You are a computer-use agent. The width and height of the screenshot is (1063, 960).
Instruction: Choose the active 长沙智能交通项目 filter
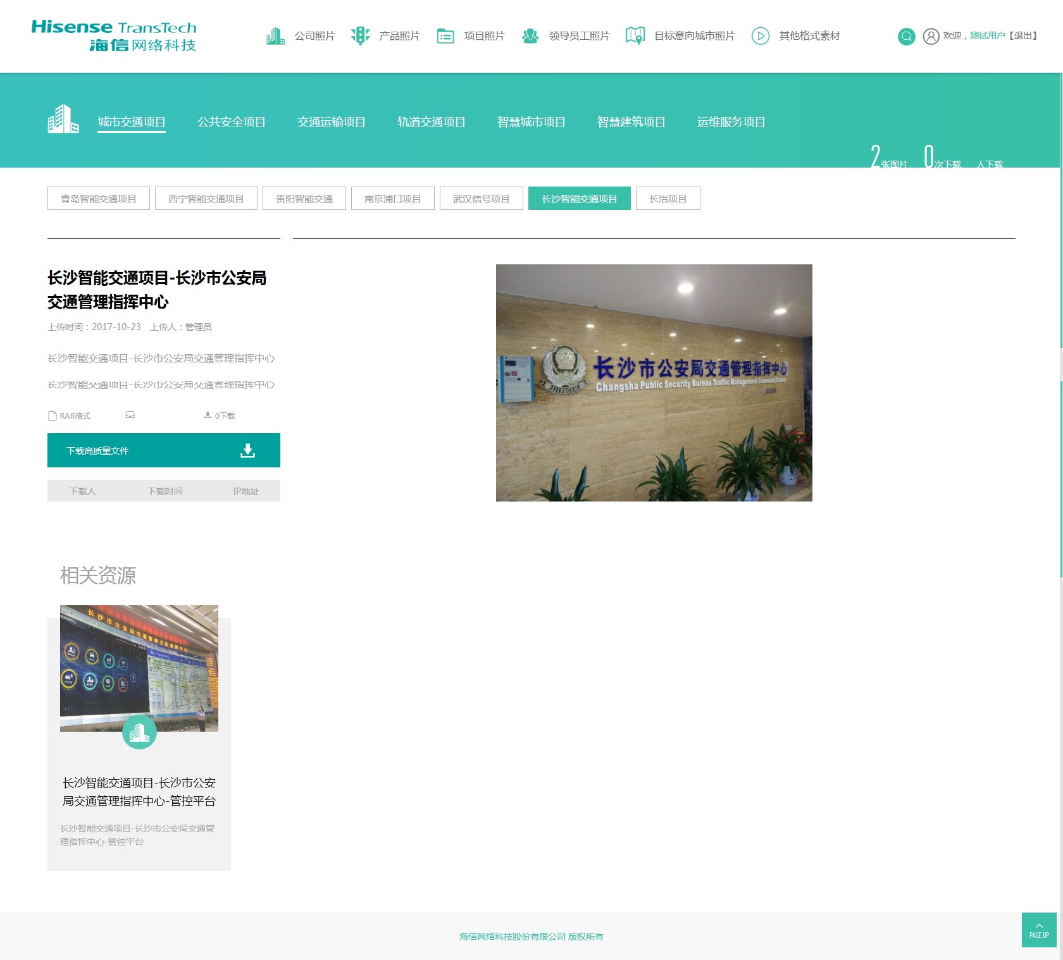pyautogui.click(x=580, y=199)
